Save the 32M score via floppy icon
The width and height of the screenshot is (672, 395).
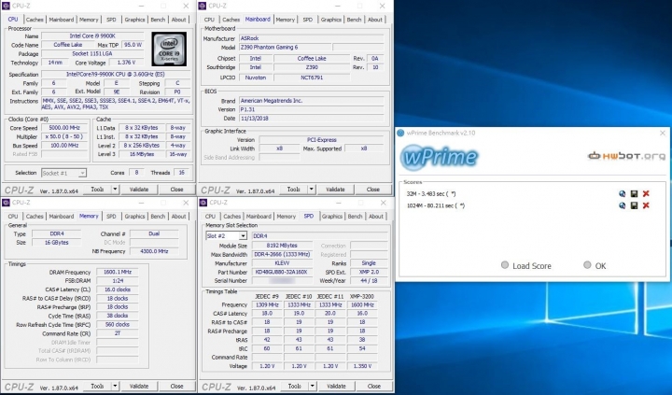634,194
